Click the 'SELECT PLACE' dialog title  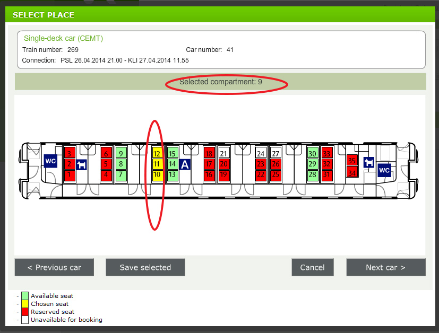pos(44,15)
